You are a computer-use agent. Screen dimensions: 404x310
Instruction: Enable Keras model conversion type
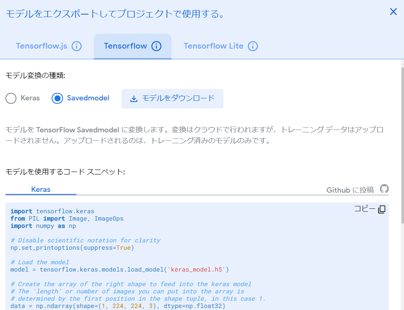[x=11, y=98]
